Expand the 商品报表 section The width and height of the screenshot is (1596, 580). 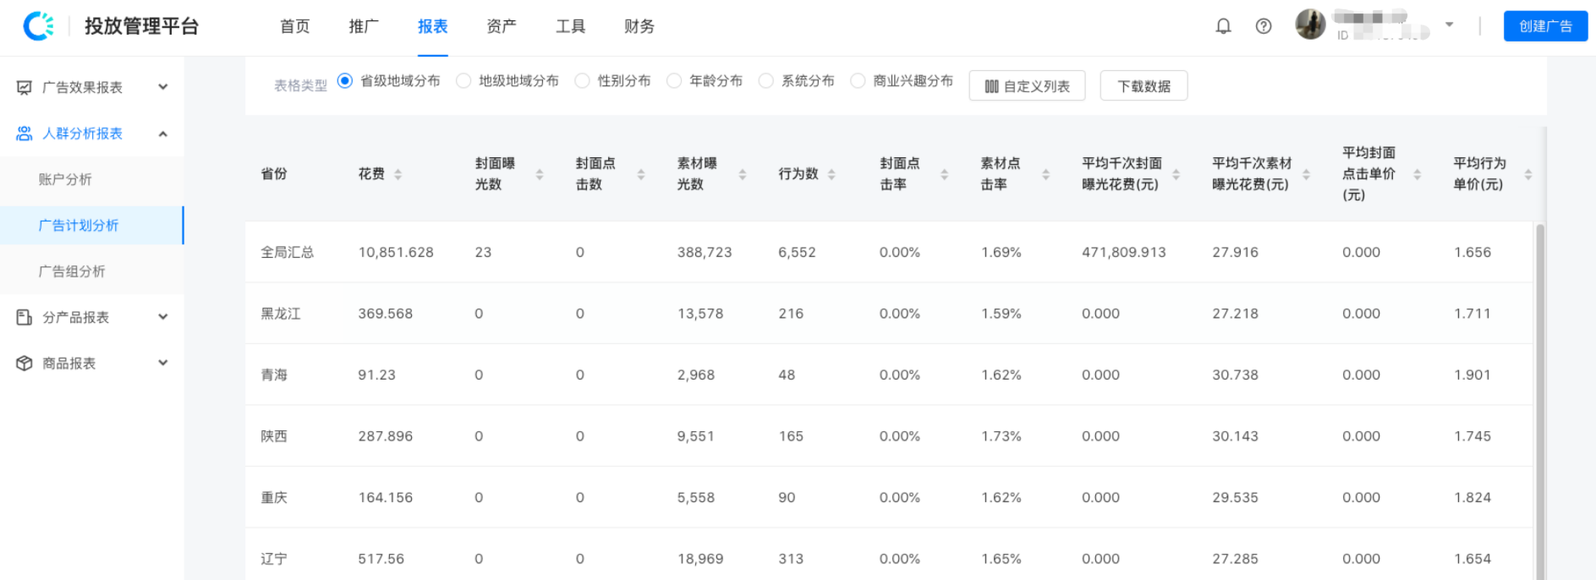coord(163,363)
